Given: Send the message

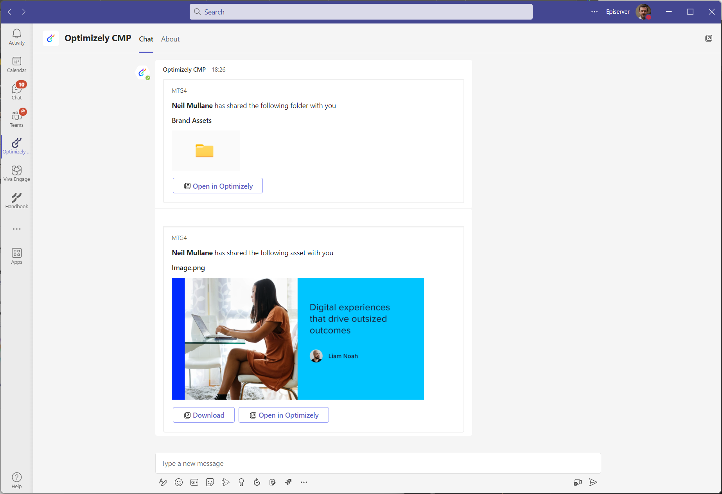Looking at the screenshot, I should [593, 482].
